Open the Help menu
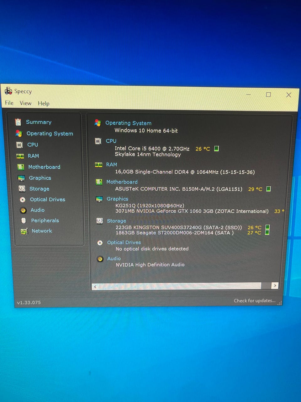The image size is (301, 402). click(x=44, y=103)
